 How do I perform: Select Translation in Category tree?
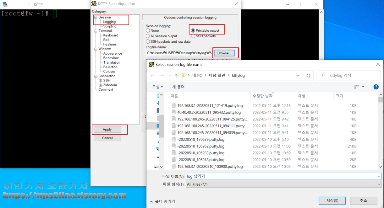pos(112,62)
